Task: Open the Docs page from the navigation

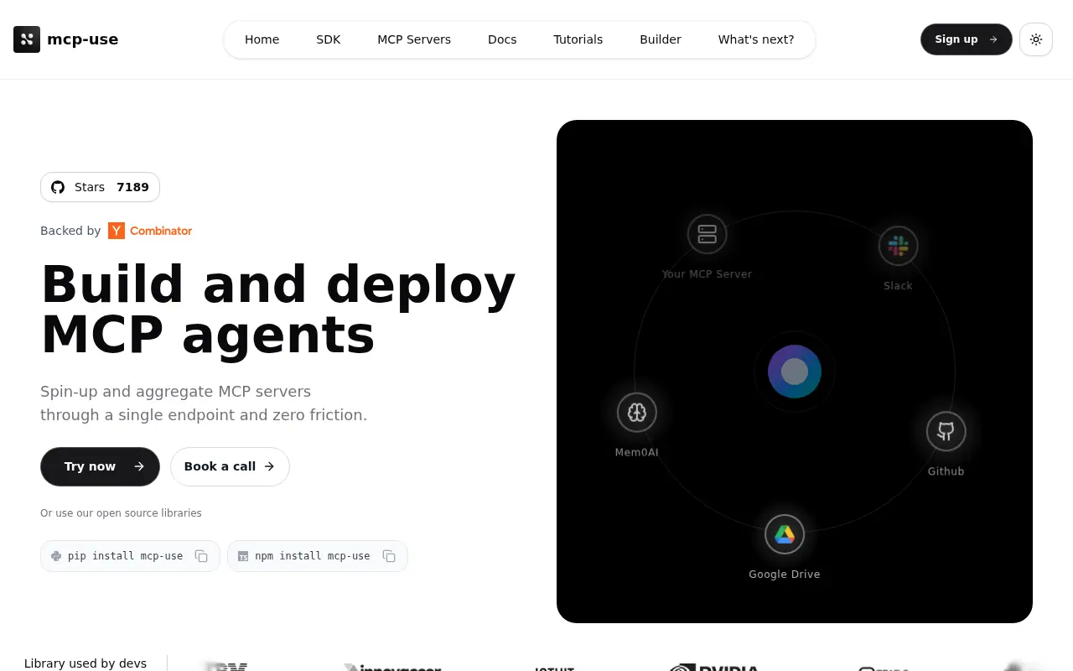Action: click(502, 39)
